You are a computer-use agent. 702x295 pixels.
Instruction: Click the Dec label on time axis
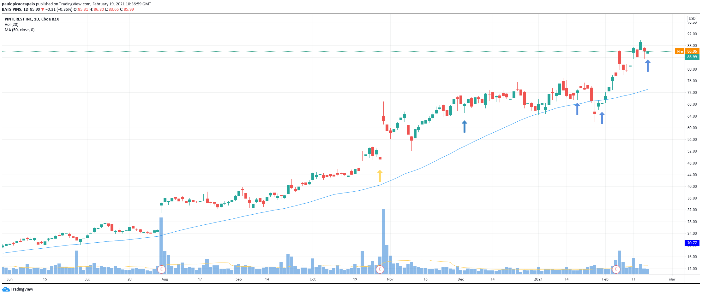(x=461, y=279)
